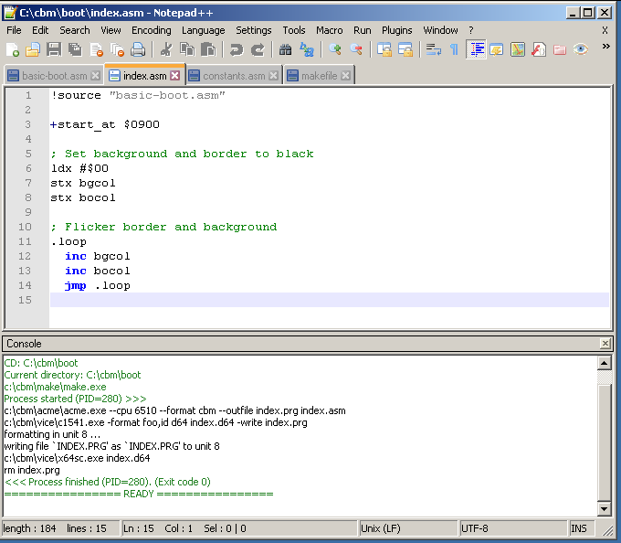Toggle the indent guide icon
The width and height of the screenshot is (621, 543).
(476, 50)
